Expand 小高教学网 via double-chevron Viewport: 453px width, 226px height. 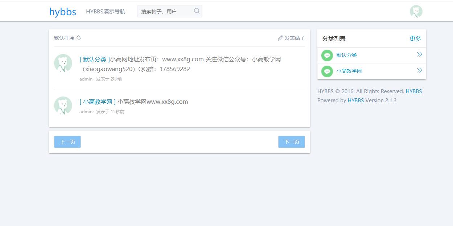[x=419, y=70]
